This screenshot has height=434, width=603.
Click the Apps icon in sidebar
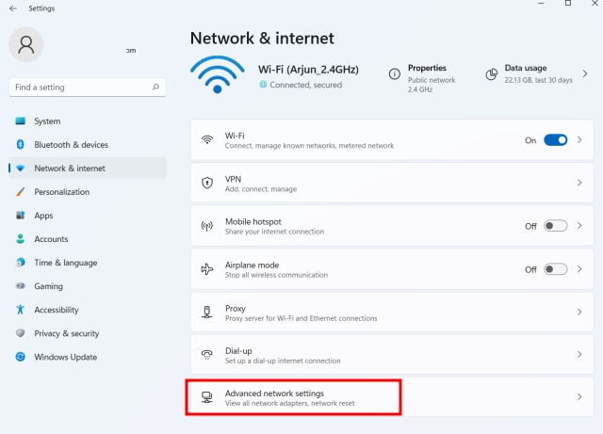[x=21, y=216]
